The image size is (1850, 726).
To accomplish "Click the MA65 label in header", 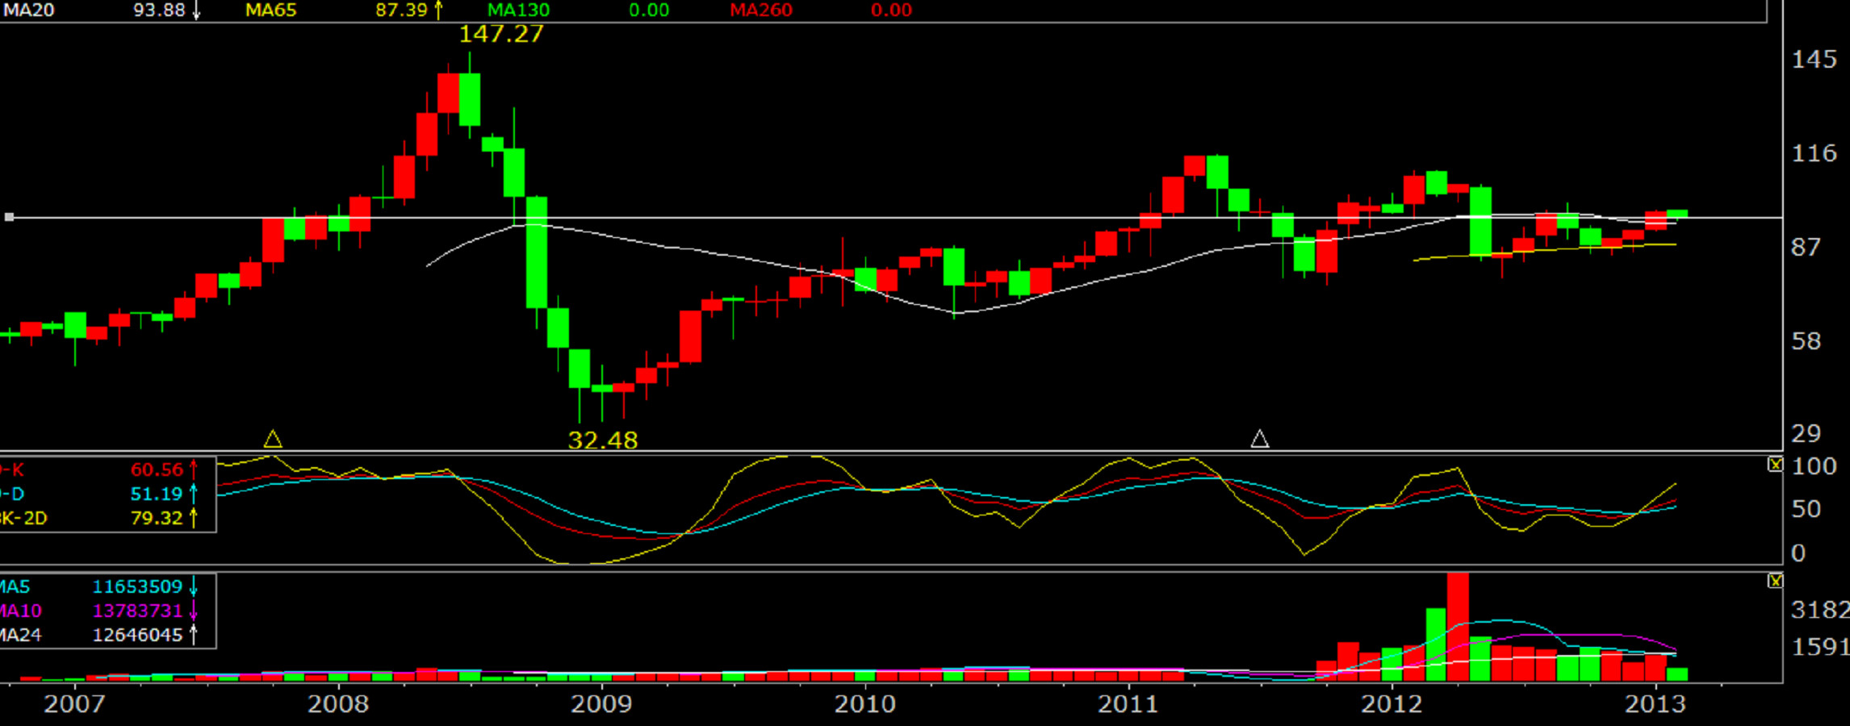I will [x=270, y=10].
